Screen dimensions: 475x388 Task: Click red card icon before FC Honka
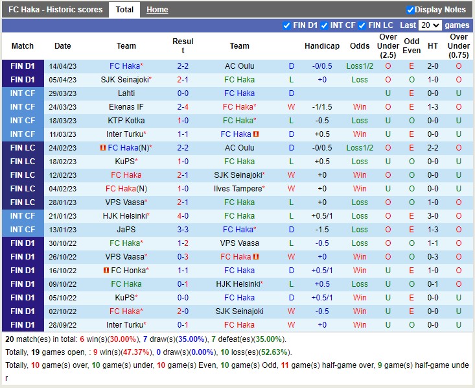(106, 271)
